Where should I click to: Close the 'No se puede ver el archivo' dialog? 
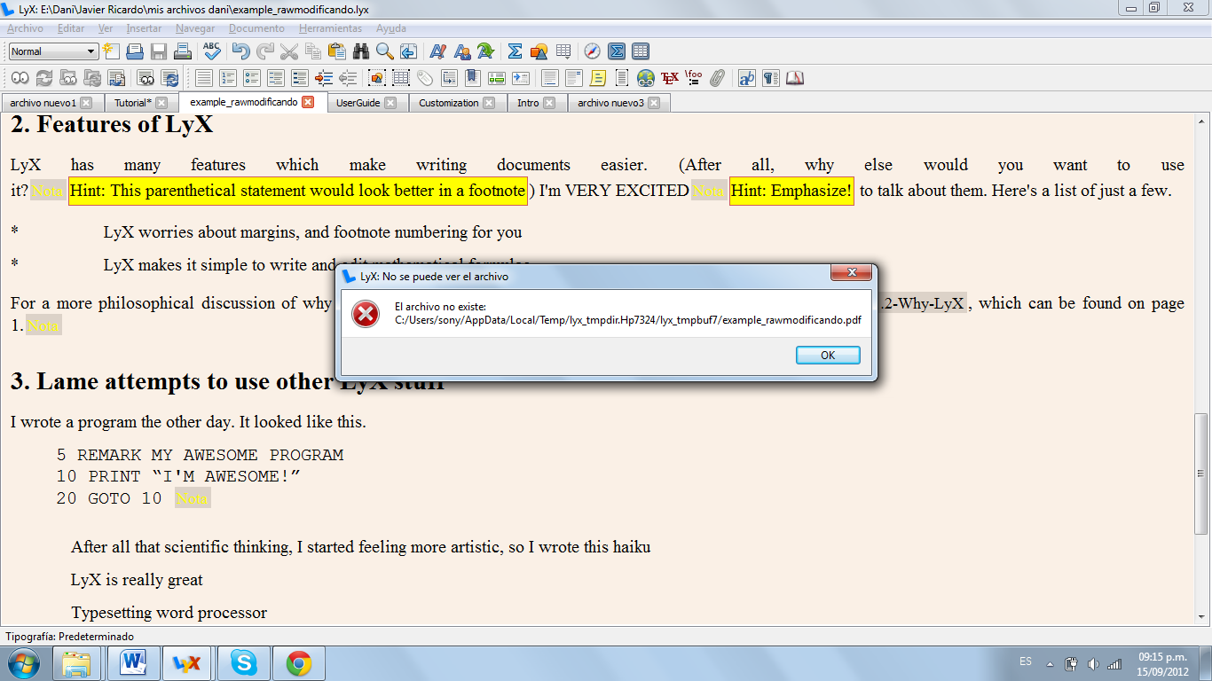(851, 272)
